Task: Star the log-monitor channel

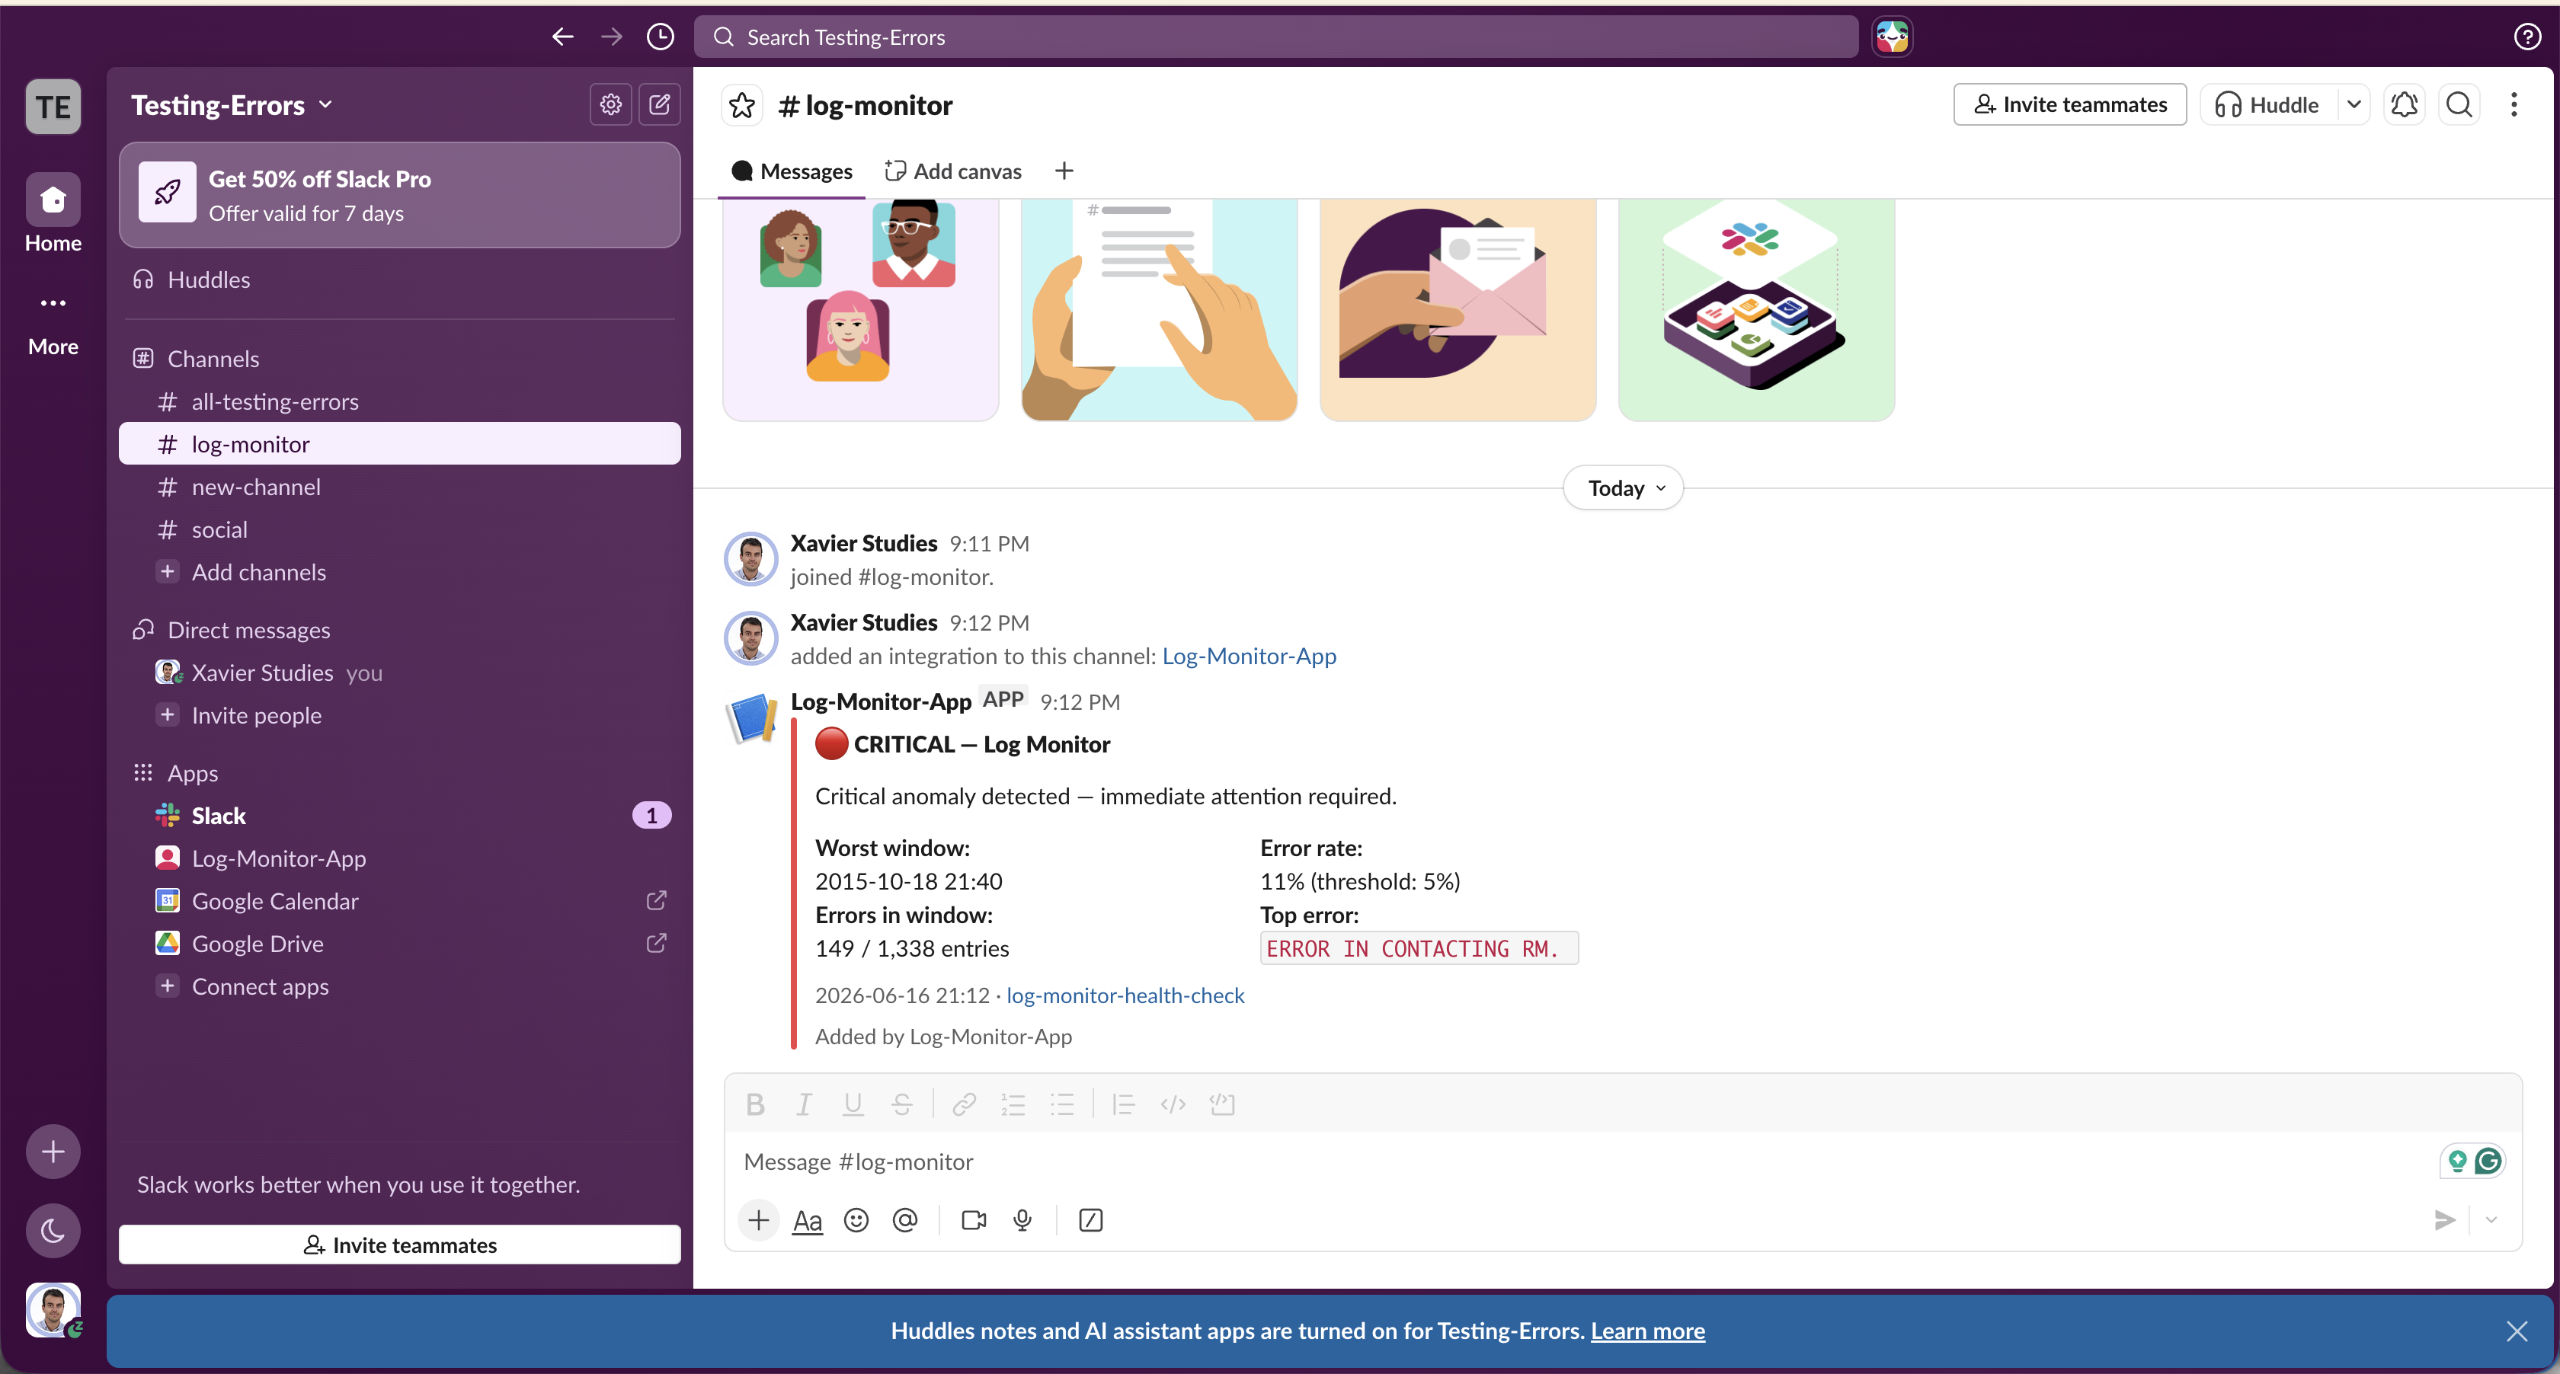Action: coord(741,105)
